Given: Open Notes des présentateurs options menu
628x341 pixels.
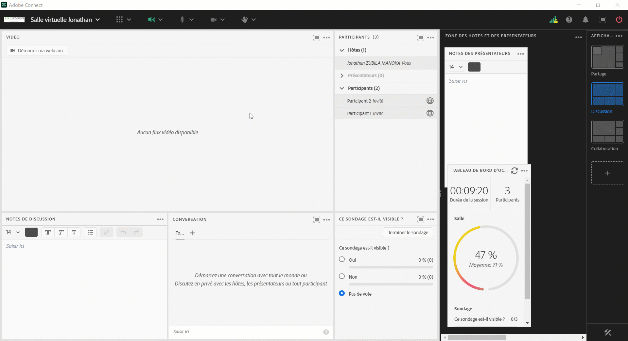Looking at the screenshot, I should tap(521, 54).
